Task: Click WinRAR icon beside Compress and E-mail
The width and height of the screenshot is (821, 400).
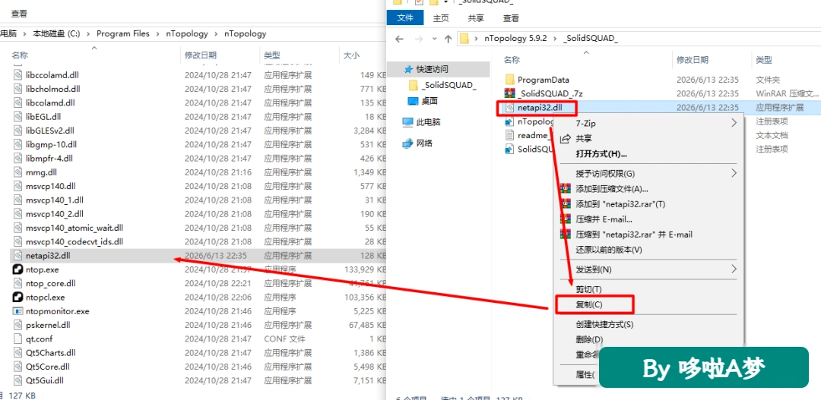Action: coord(565,219)
